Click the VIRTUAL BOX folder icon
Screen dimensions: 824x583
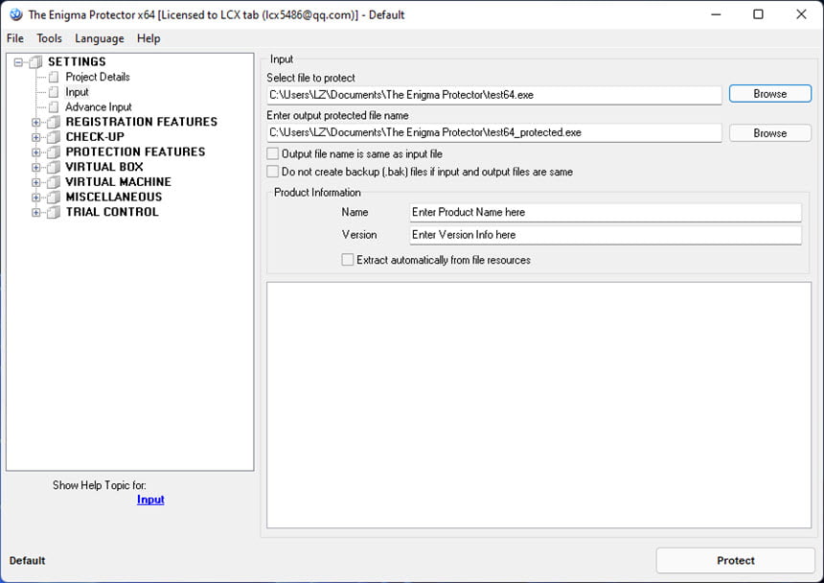point(53,167)
